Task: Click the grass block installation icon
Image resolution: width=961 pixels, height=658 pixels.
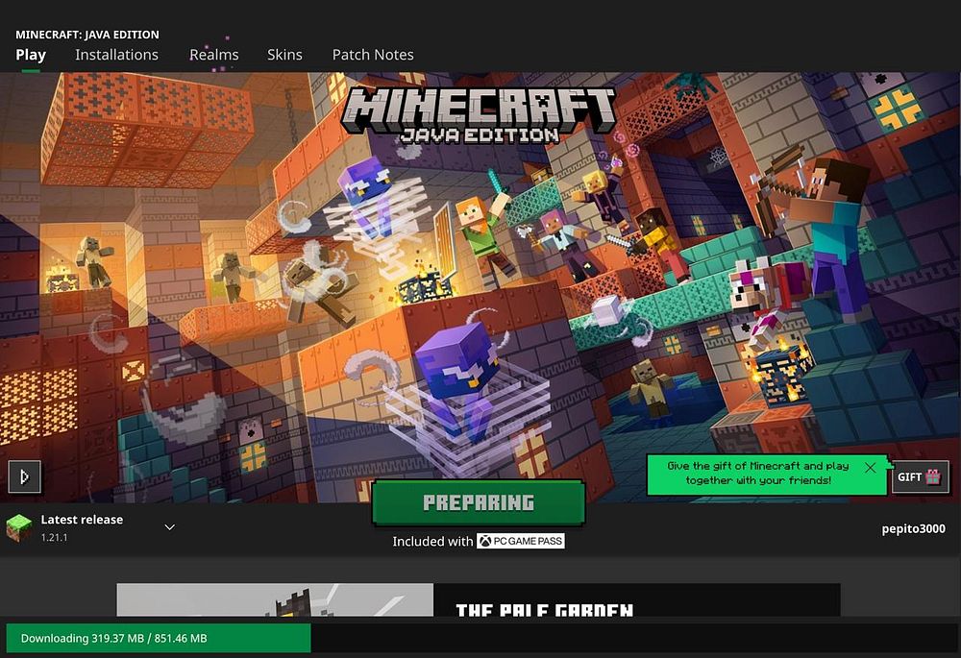Action: (x=19, y=527)
